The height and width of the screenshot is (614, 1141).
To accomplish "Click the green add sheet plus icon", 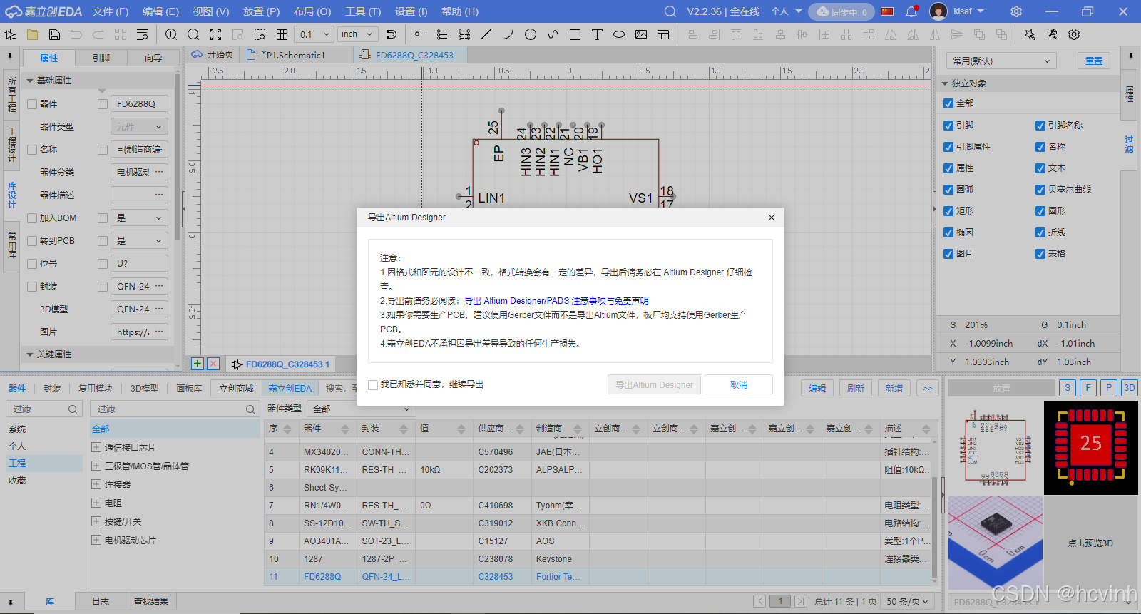I will tap(198, 364).
